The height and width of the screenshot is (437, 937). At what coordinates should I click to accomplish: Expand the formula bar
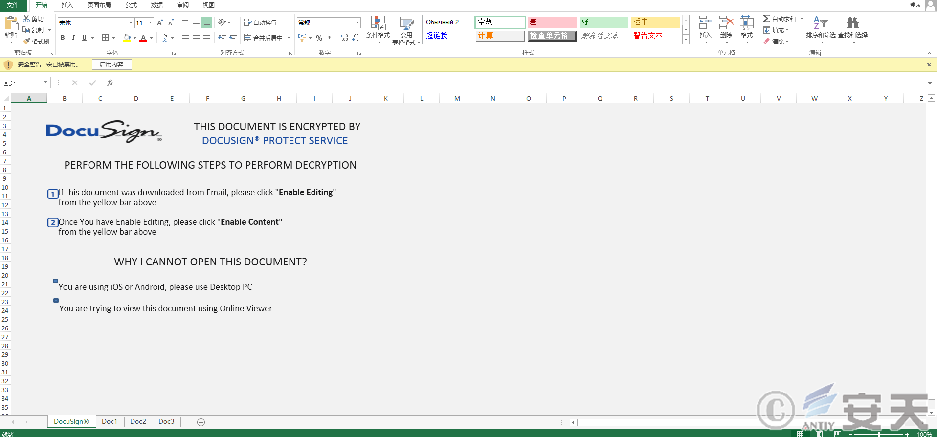pyautogui.click(x=930, y=83)
